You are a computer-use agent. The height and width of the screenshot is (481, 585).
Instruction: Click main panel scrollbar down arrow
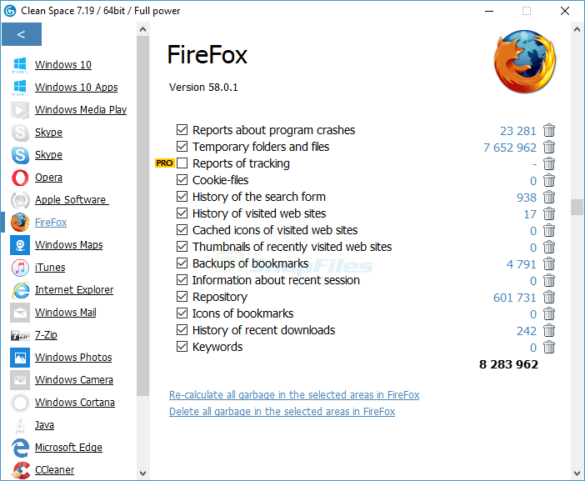[x=577, y=473]
